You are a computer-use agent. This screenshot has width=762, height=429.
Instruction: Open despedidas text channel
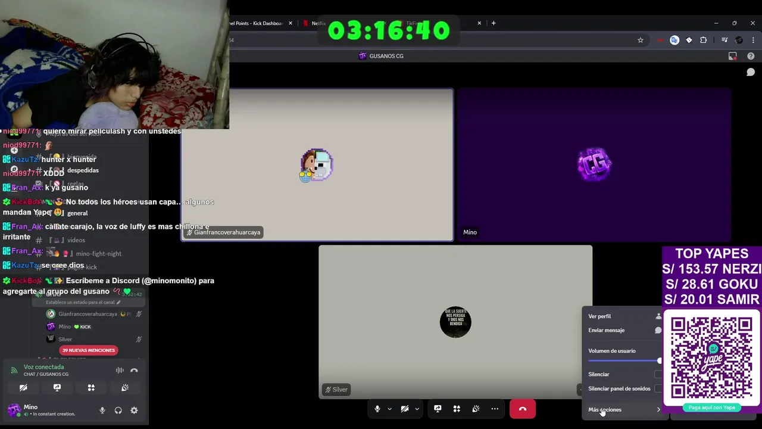click(x=83, y=170)
